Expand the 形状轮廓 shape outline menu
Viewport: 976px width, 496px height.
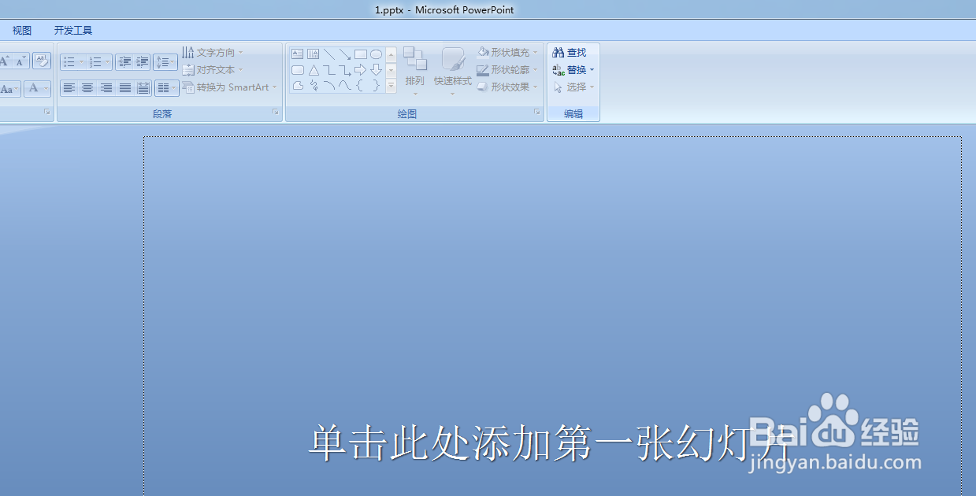[x=507, y=70]
